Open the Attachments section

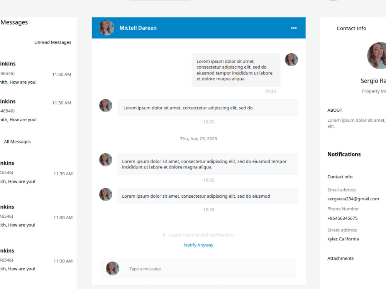coord(340,258)
